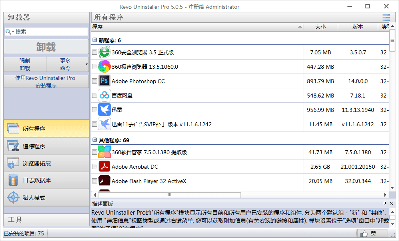This screenshot has width=399, height=241.
Task: Click the search magnifier icon
Action: (8, 32)
